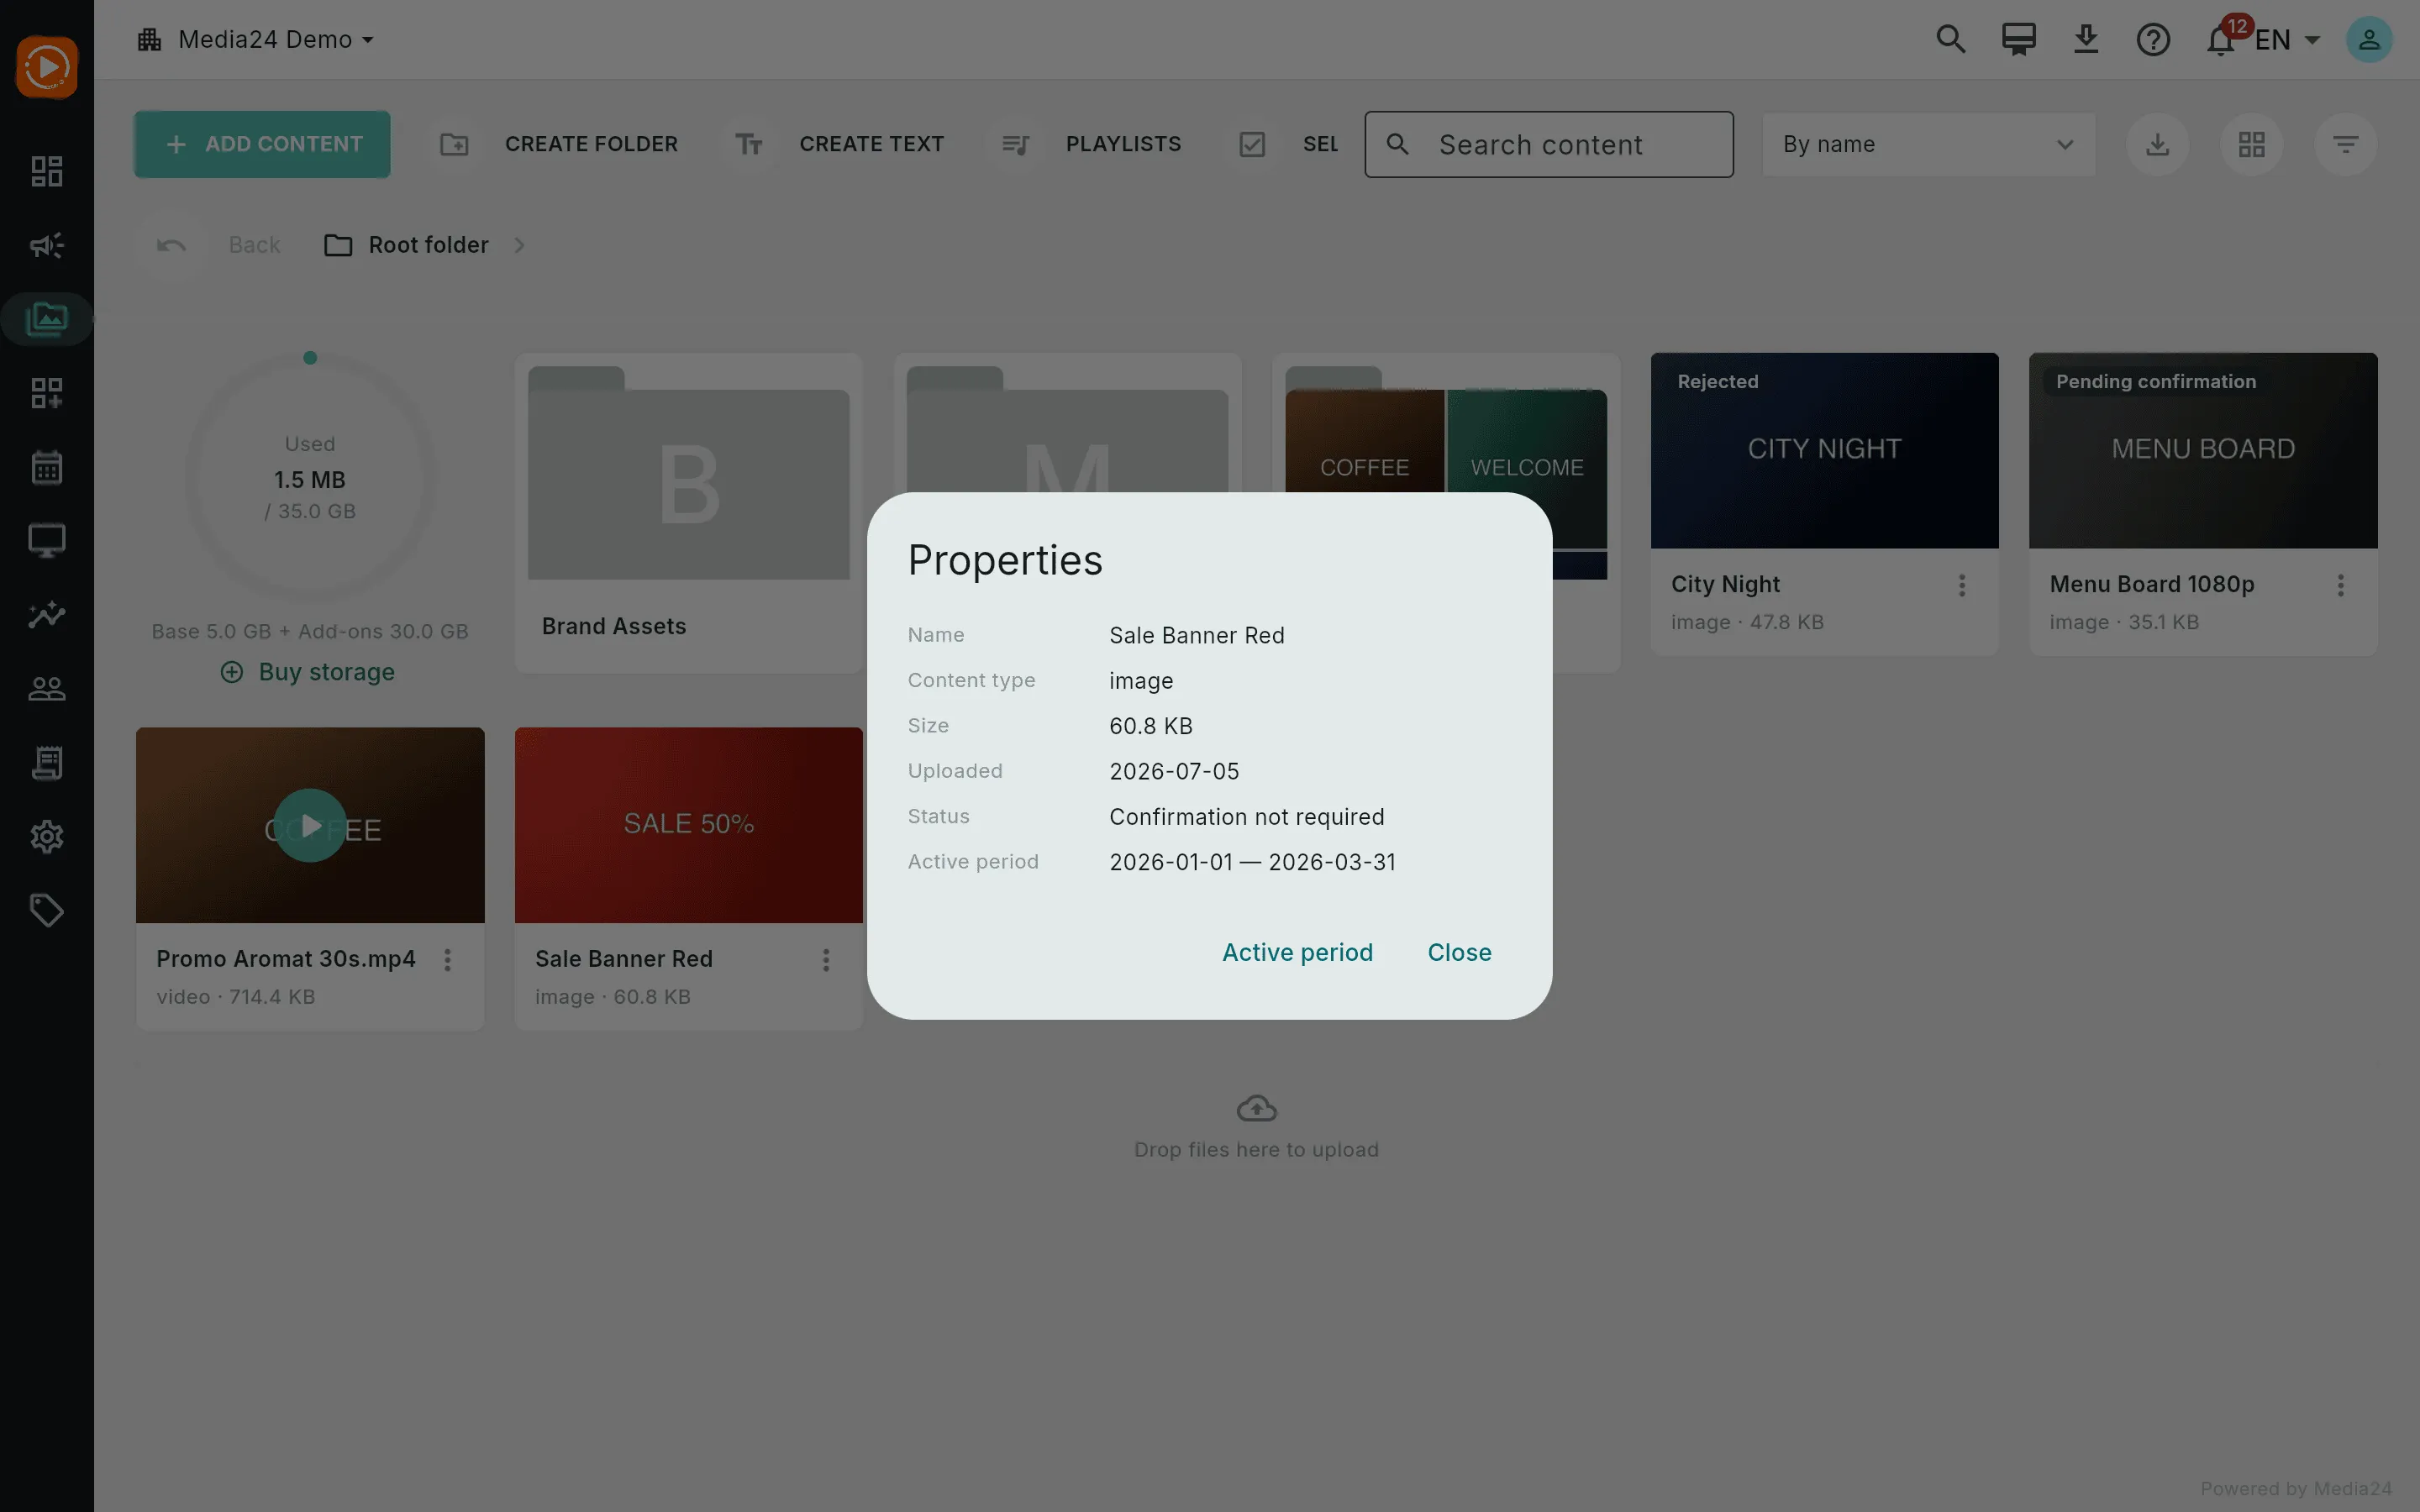Expand the Root folder breadcrumb chevron
The image size is (2420, 1512).
coord(519,245)
